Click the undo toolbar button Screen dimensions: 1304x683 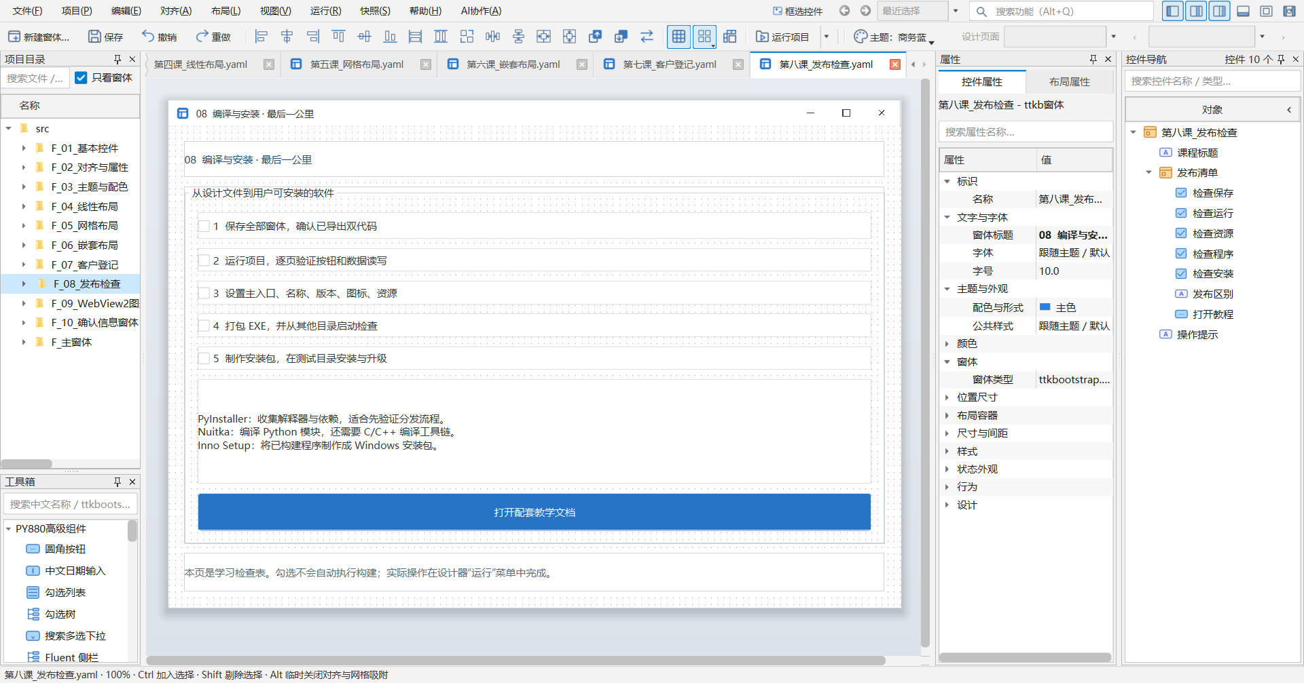[x=159, y=37]
